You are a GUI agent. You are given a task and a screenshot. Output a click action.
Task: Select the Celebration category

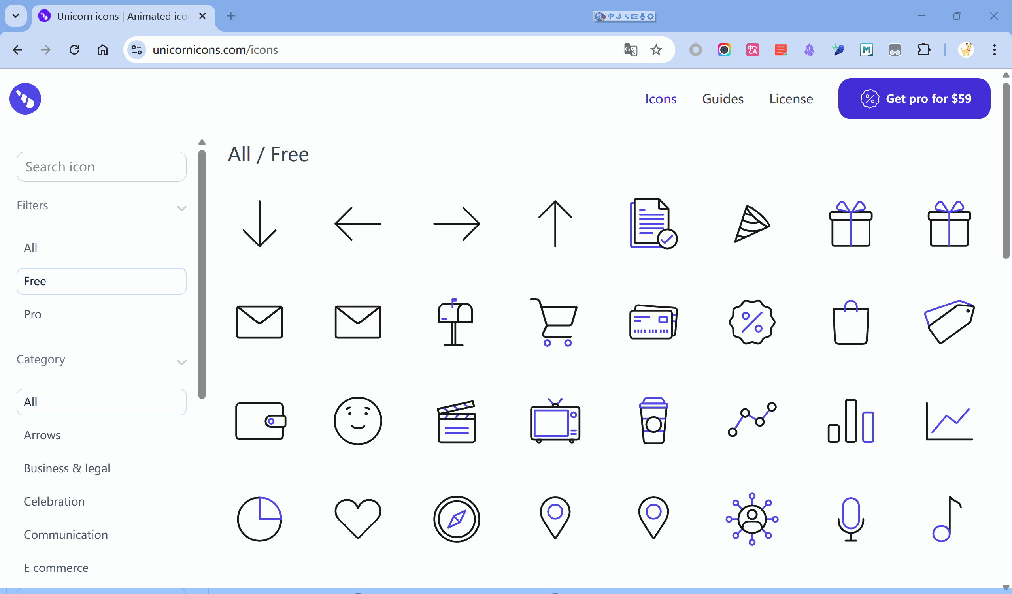click(x=54, y=501)
